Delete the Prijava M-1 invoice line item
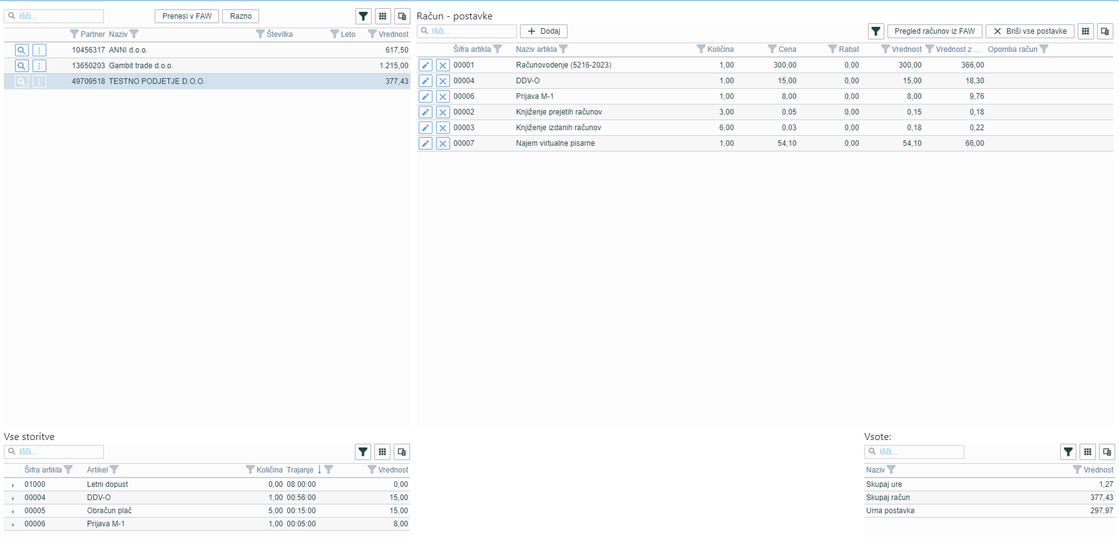This screenshot has width=1119, height=537. coord(442,96)
